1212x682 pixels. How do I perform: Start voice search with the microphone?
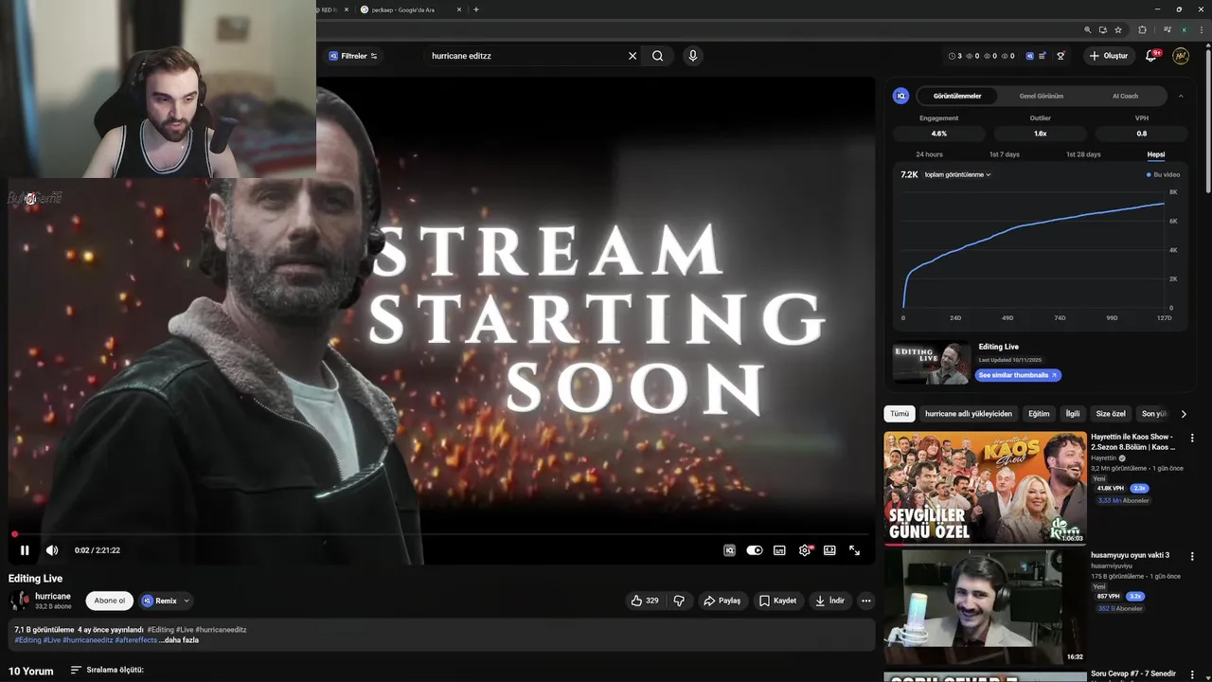(693, 56)
